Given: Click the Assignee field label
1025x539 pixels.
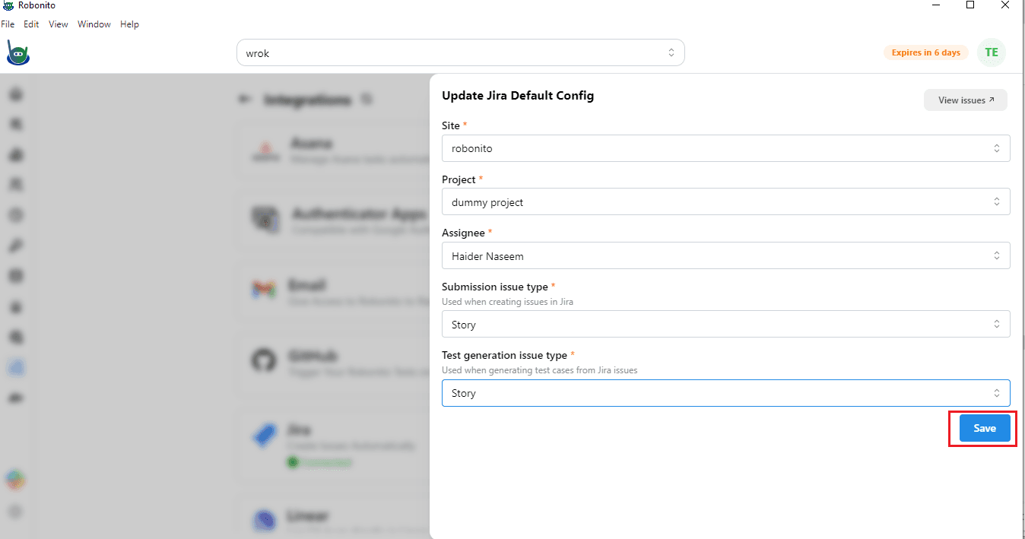Looking at the screenshot, I should [463, 232].
